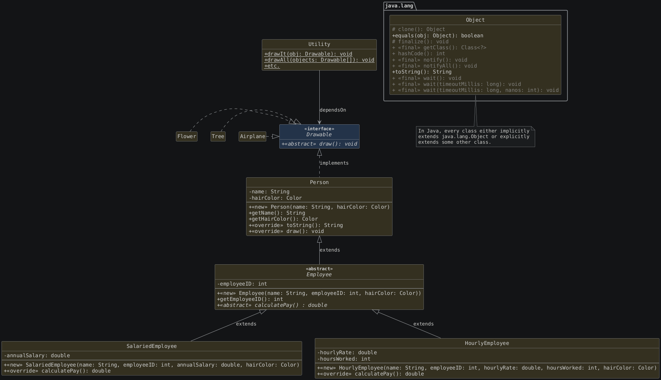Click the dependsOn arrow label
The image size is (661, 380).
pyautogui.click(x=333, y=110)
